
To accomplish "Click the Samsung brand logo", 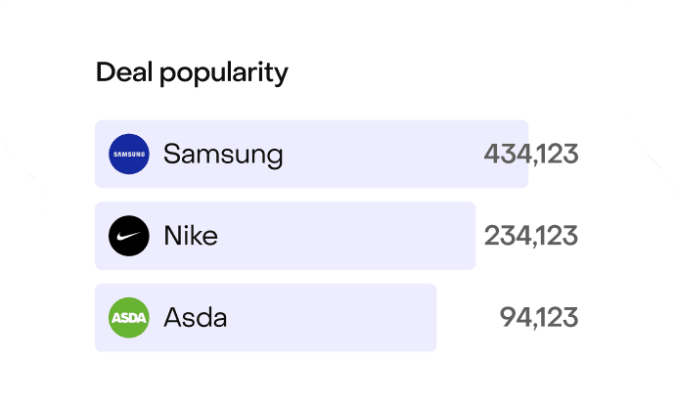I will (129, 155).
